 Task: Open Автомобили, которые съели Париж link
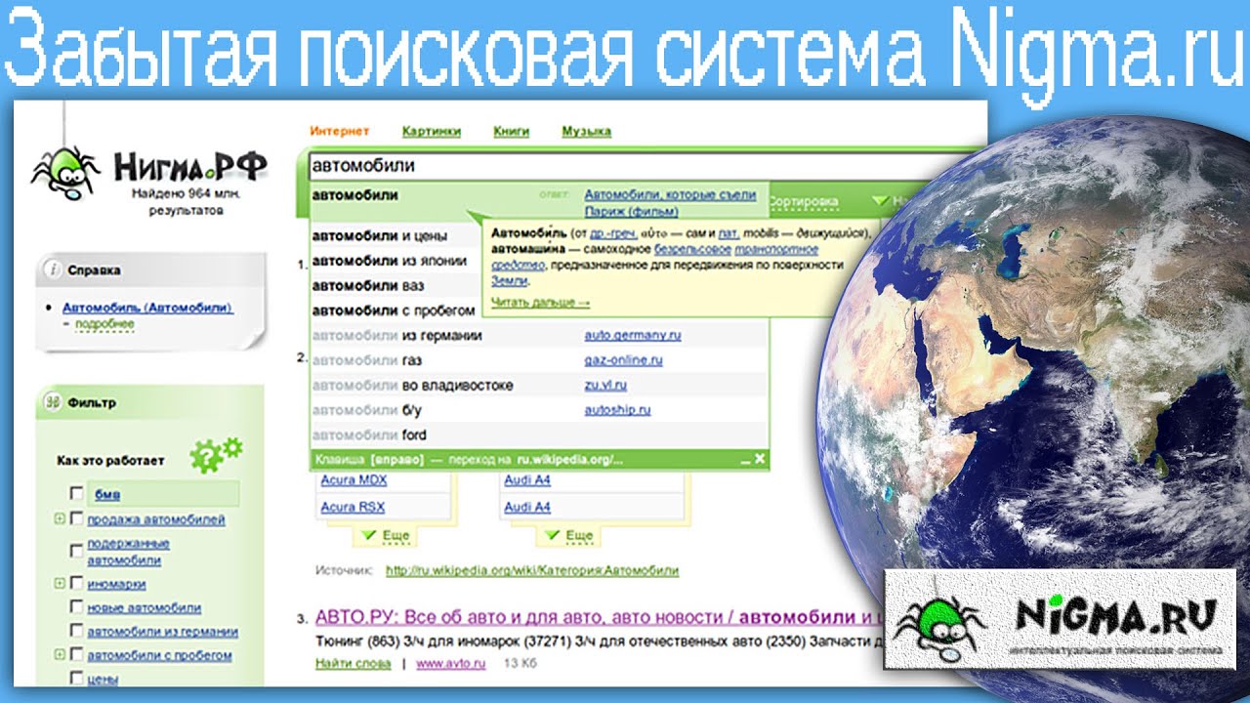pyautogui.click(x=670, y=203)
